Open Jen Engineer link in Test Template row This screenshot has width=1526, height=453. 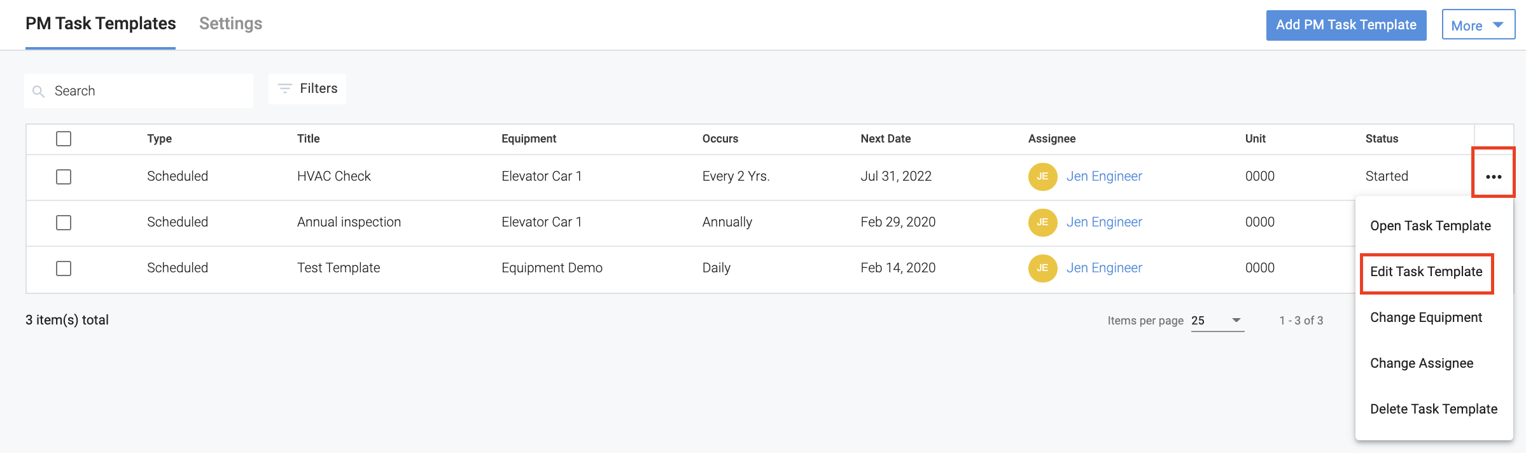pyautogui.click(x=1104, y=268)
